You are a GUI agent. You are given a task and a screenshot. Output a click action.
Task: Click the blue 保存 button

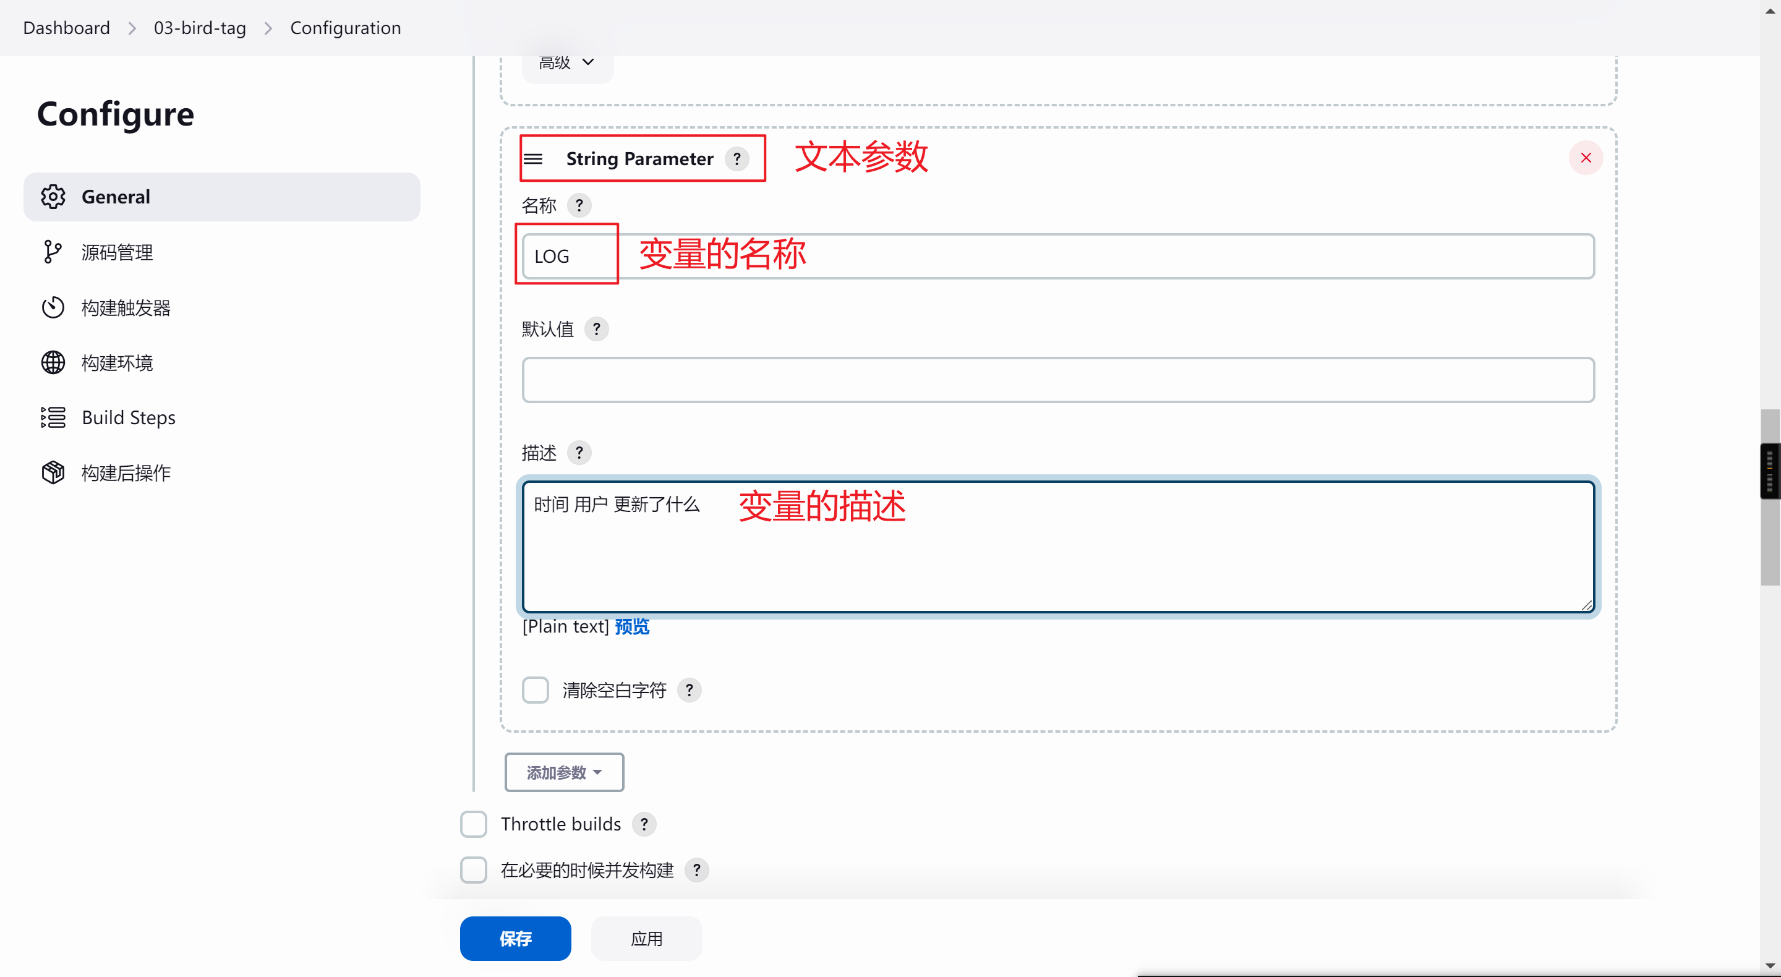(x=515, y=938)
